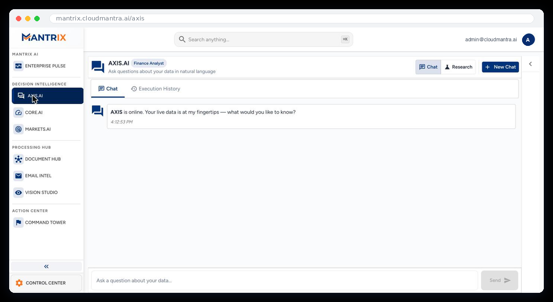Open the admin user avatar menu
The image size is (553, 302).
[x=528, y=40]
